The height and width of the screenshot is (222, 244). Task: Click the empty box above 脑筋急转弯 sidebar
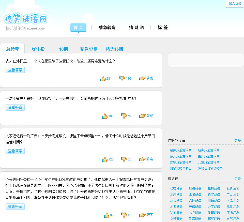pyautogui.click(x=206, y=60)
